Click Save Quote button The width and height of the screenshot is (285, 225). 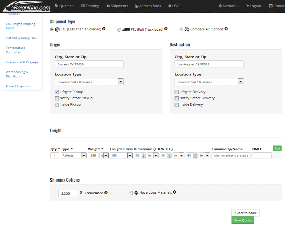[243, 220]
